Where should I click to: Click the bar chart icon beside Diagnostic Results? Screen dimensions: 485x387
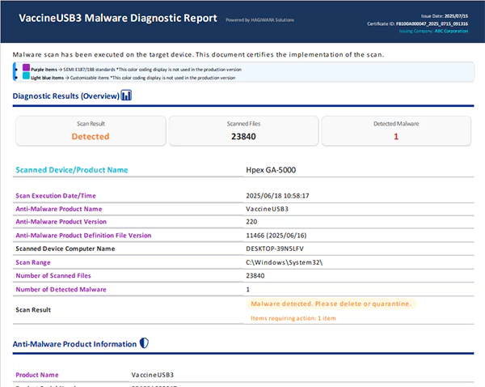(127, 96)
